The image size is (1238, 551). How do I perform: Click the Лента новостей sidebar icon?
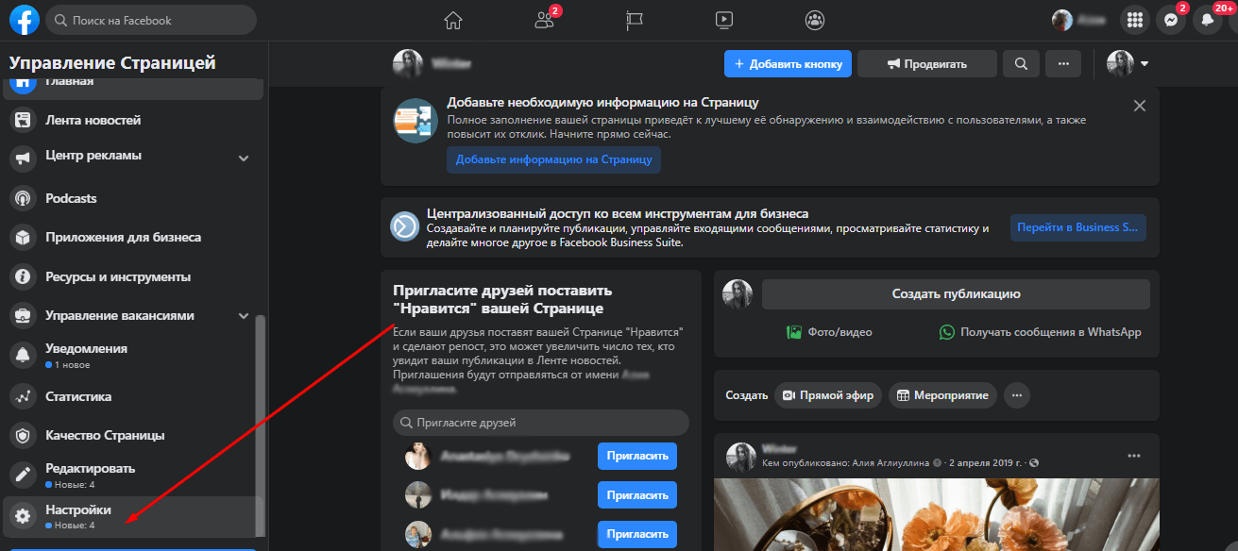tap(22, 121)
